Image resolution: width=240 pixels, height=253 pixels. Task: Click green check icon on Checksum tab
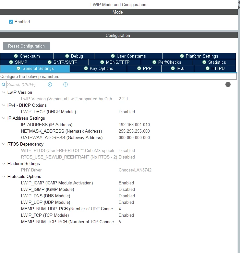coord(16,56)
